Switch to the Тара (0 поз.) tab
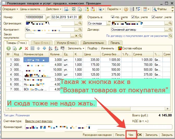The width and height of the screenshot is (175, 139). tap(42, 43)
